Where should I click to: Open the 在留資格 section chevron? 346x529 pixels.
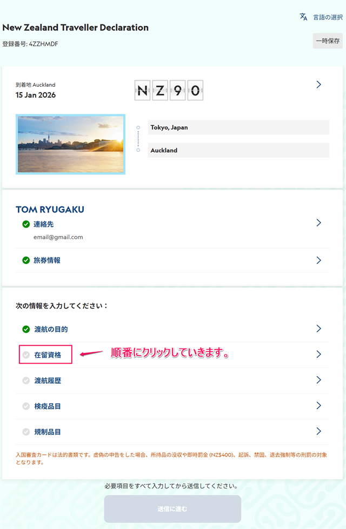coord(318,354)
